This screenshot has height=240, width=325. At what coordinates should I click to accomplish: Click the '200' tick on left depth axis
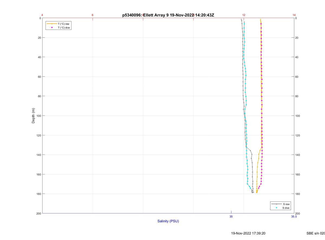coord(38,213)
